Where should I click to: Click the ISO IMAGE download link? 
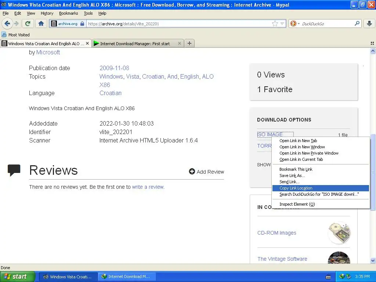(270, 134)
